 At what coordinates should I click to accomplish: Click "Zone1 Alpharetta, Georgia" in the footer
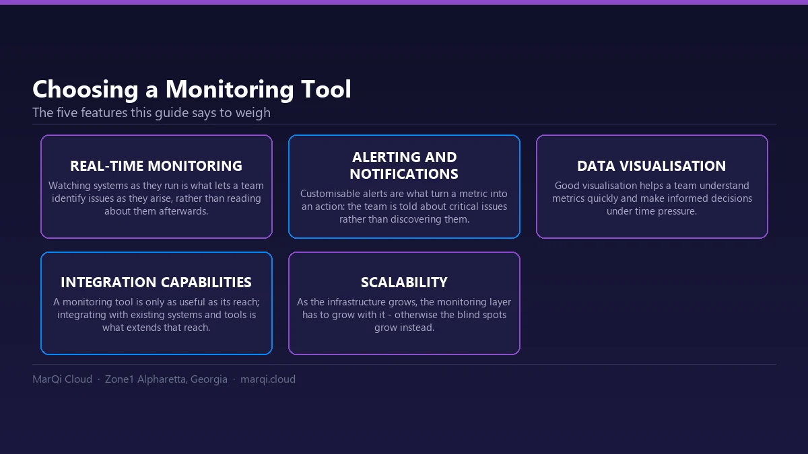pyautogui.click(x=166, y=379)
